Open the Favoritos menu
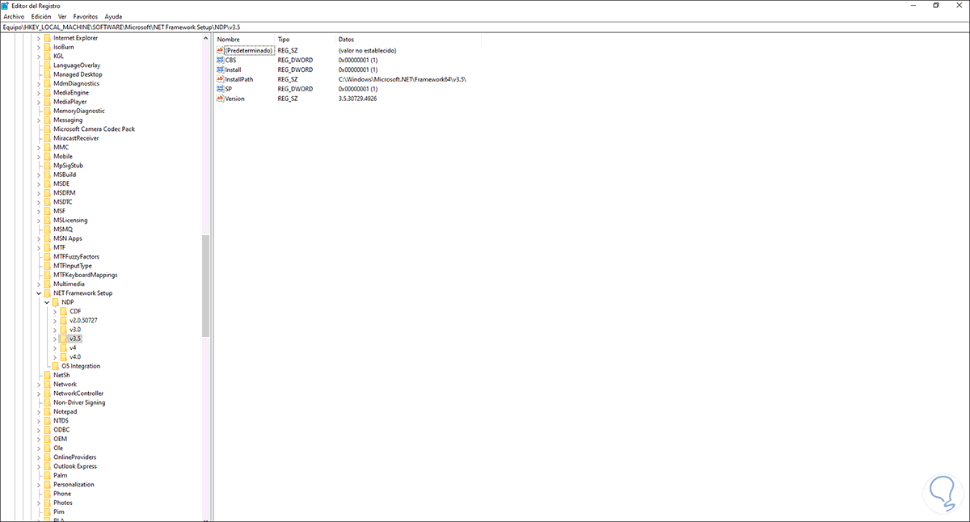 click(85, 16)
